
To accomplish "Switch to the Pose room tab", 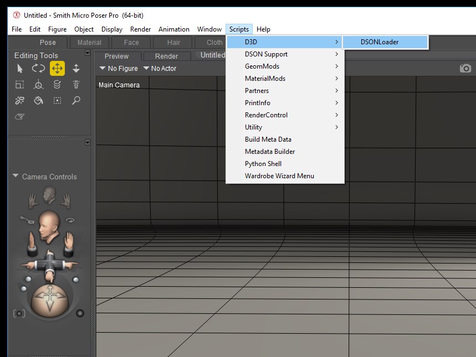I will (x=48, y=43).
